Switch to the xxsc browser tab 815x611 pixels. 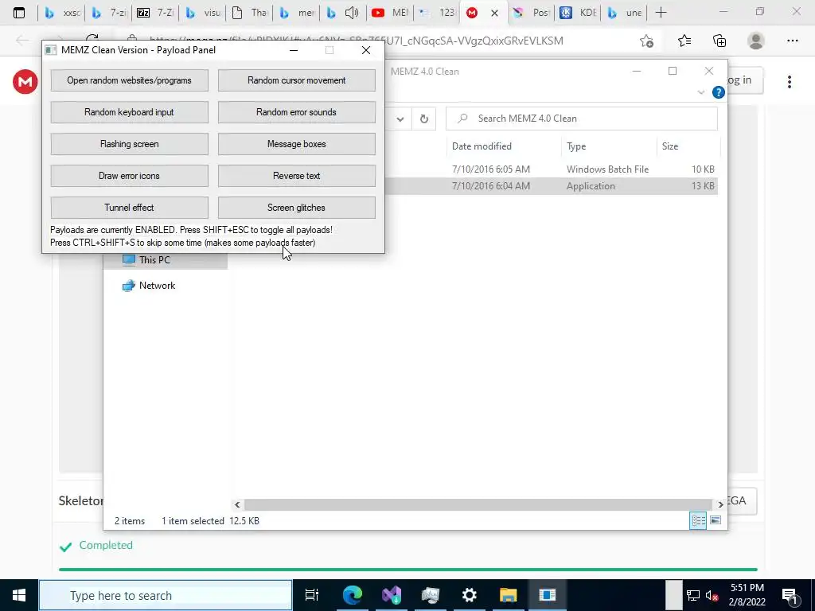pos(62,13)
